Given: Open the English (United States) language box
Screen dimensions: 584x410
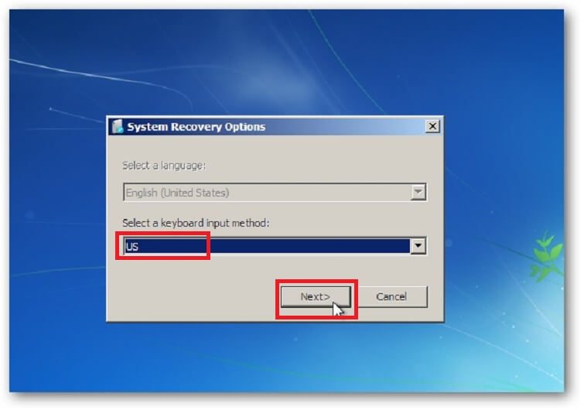Looking at the screenshot, I should pos(275,192).
